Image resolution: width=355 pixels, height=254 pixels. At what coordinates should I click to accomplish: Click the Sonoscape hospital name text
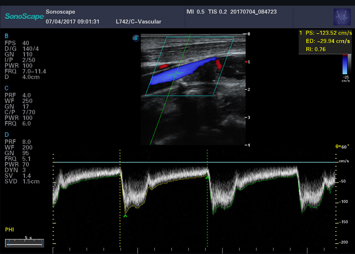pos(60,12)
